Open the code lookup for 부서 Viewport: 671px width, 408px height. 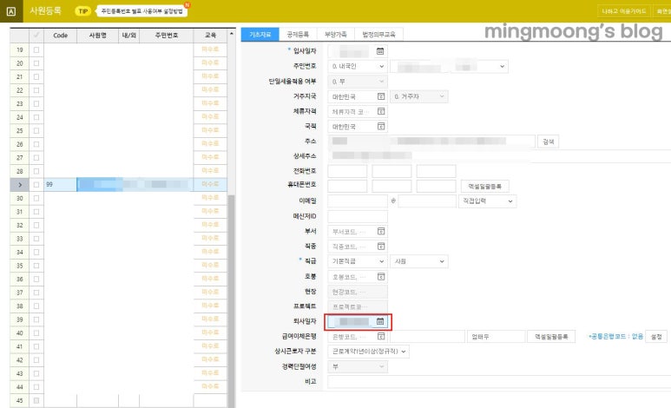pyautogui.click(x=381, y=231)
